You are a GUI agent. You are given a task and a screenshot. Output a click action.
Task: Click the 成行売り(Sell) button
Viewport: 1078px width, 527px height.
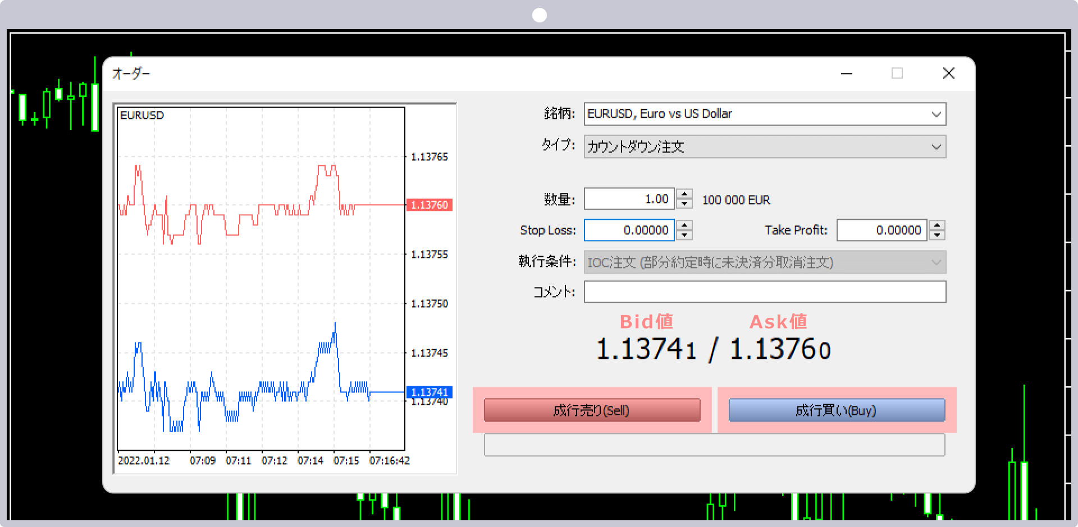pos(592,410)
